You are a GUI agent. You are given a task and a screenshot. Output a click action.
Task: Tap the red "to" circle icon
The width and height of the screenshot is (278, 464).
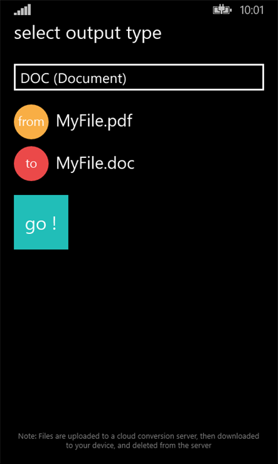pos(31,163)
